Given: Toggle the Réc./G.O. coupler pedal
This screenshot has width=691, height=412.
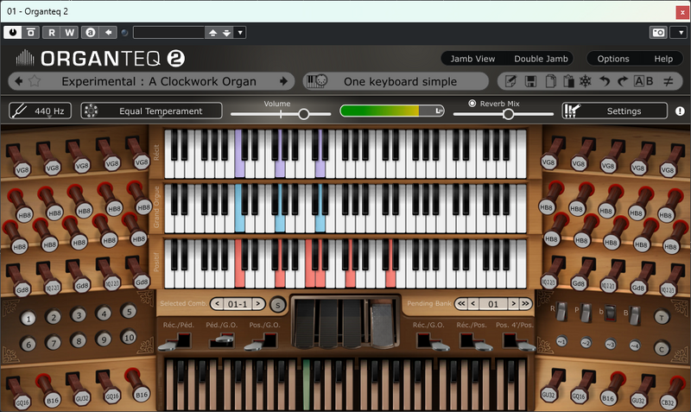Looking at the screenshot, I should (433, 341).
